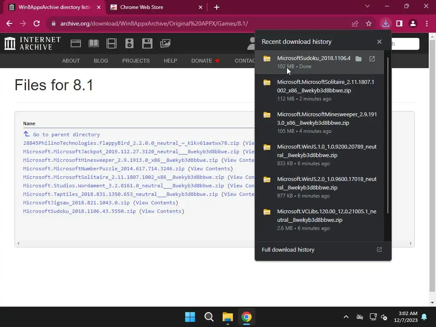Screen dimensions: 436x327
Task: Open BLOG menu item
Action: [x=101, y=60]
